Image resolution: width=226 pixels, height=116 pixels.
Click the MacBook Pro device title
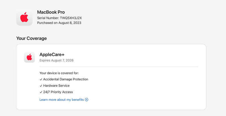[51, 12]
